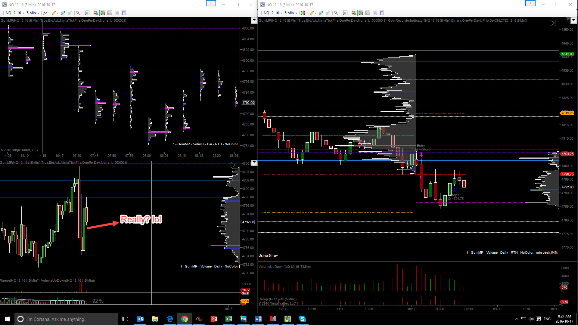Show hidden system tray icons

517,319
